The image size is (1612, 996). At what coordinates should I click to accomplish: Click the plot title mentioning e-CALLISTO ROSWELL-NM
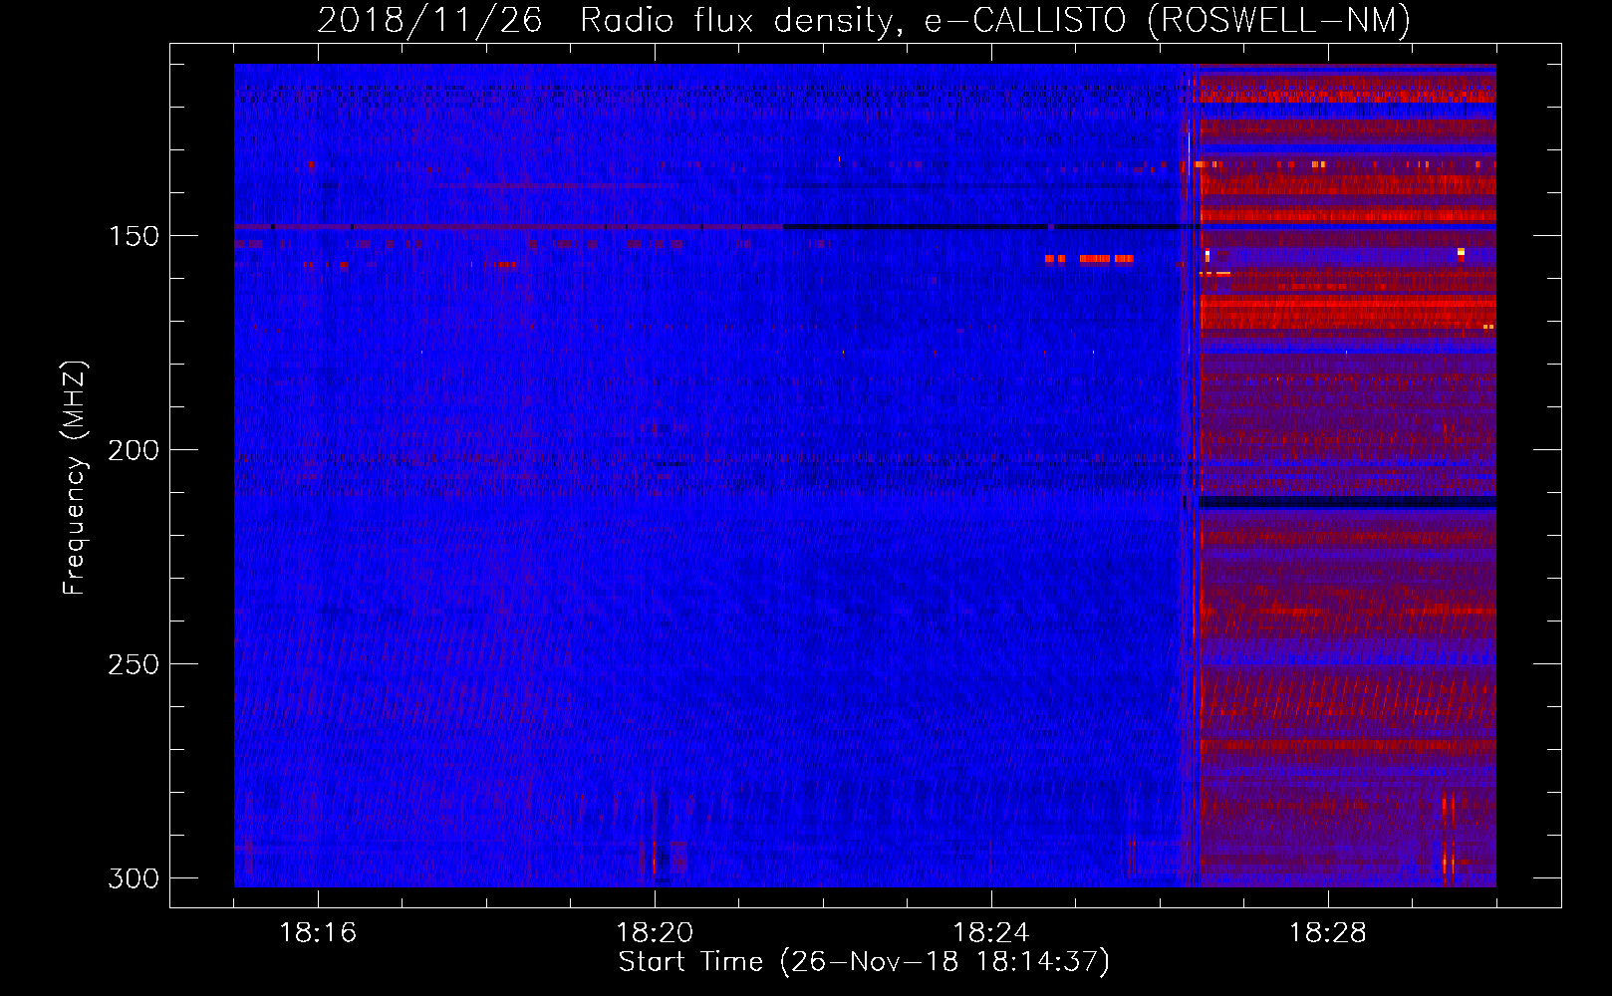click(x=864, y=20)
